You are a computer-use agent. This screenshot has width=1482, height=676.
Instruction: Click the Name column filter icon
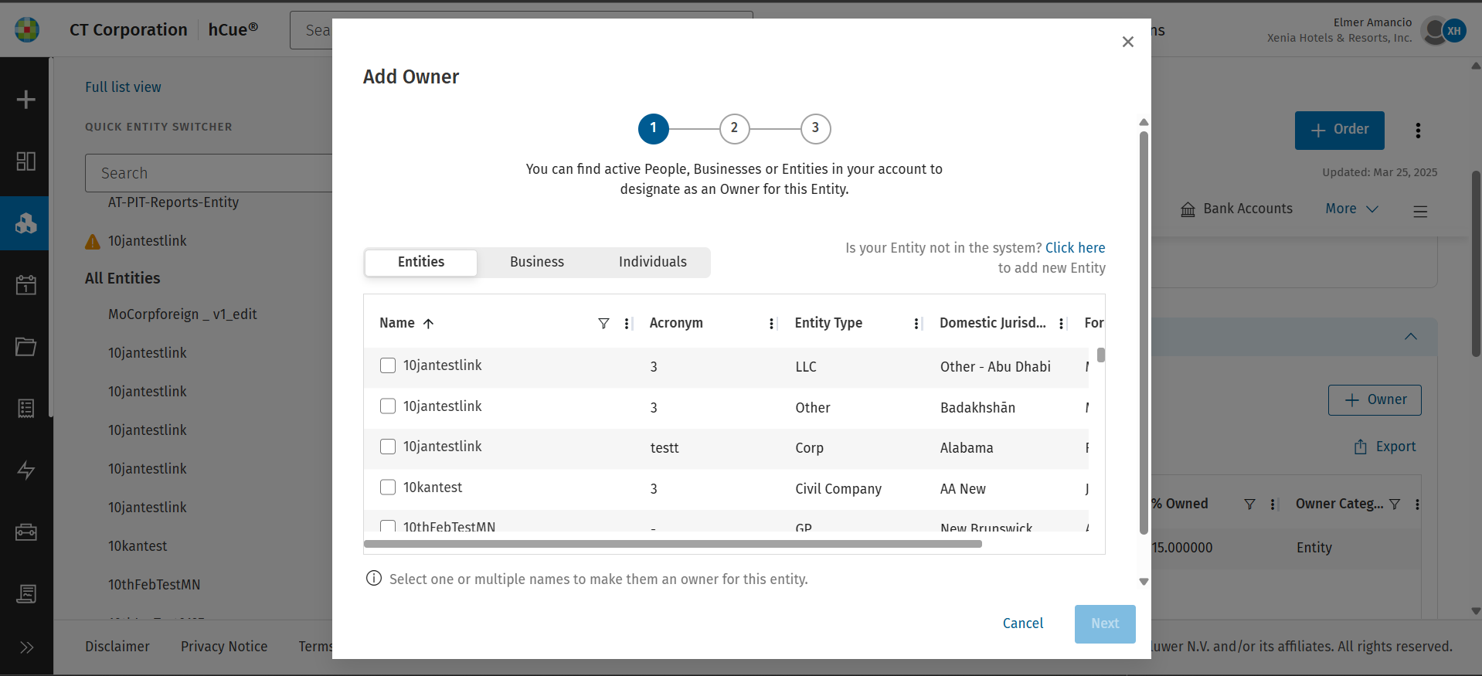click(603, 324)
